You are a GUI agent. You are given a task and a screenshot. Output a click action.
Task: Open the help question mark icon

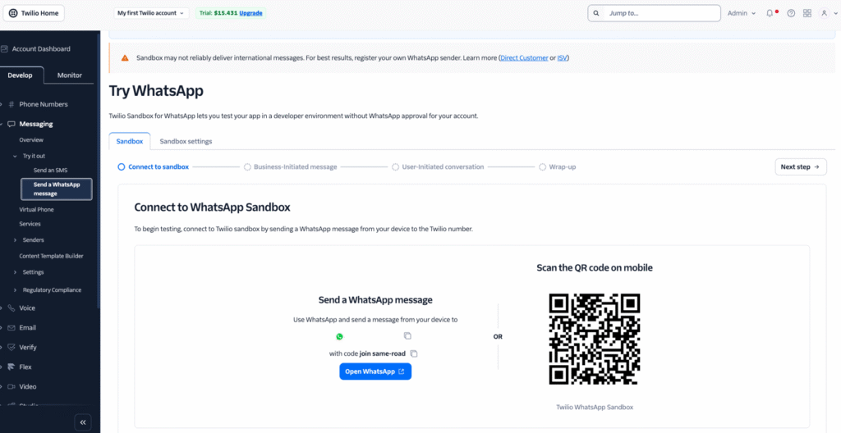click(x=791, y=13)
